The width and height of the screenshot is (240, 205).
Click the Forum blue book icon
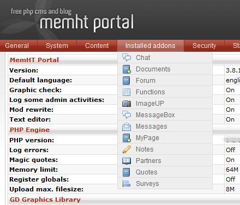click(127, 81)
